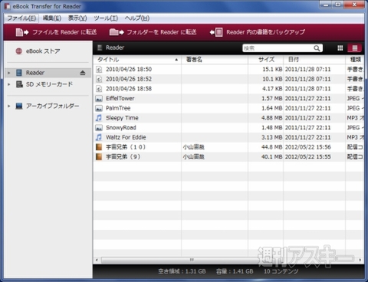Select the 2010/04/26 18:50 title

pos(129,70)
